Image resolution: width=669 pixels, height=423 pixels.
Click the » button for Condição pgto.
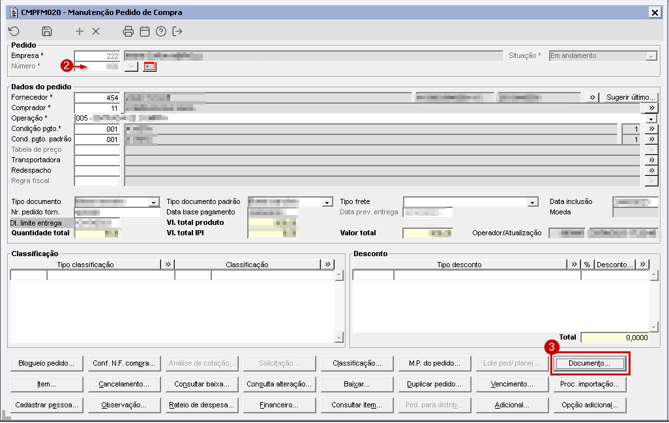point(651,129)
